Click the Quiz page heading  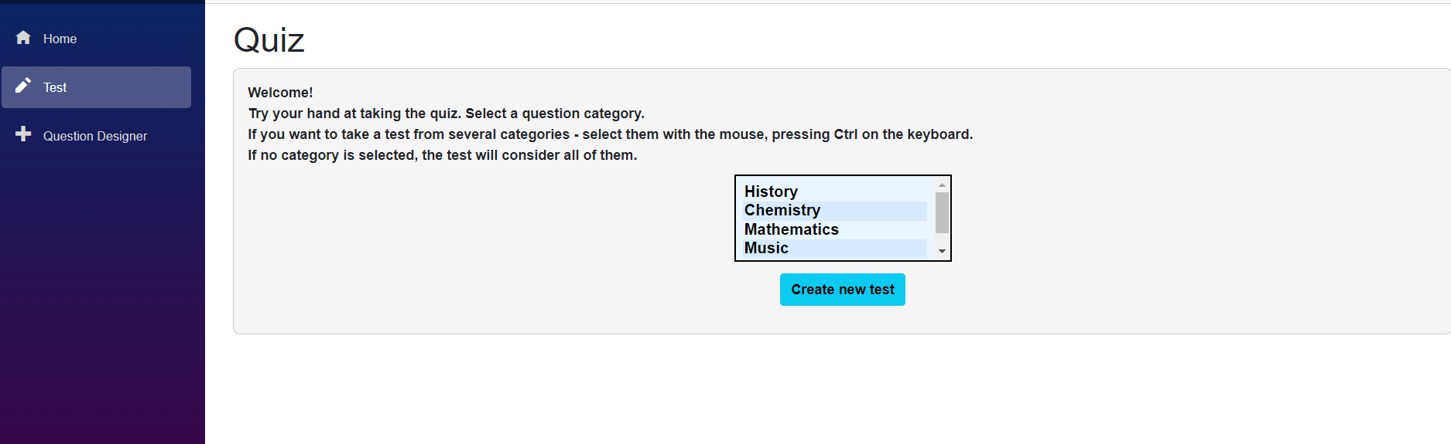click(x=269, y=40)
